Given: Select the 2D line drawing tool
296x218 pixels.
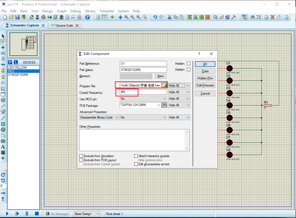Looking at the screenshot, I should click(x=3, y=118).
